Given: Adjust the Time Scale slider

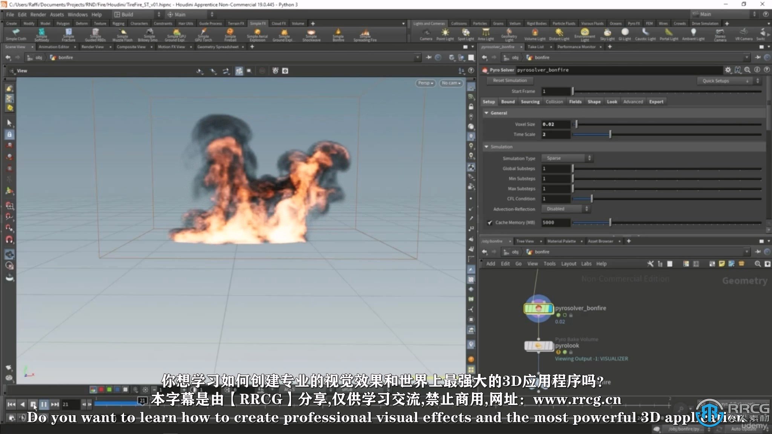Looking at the screenshot, I should point(666,134).
